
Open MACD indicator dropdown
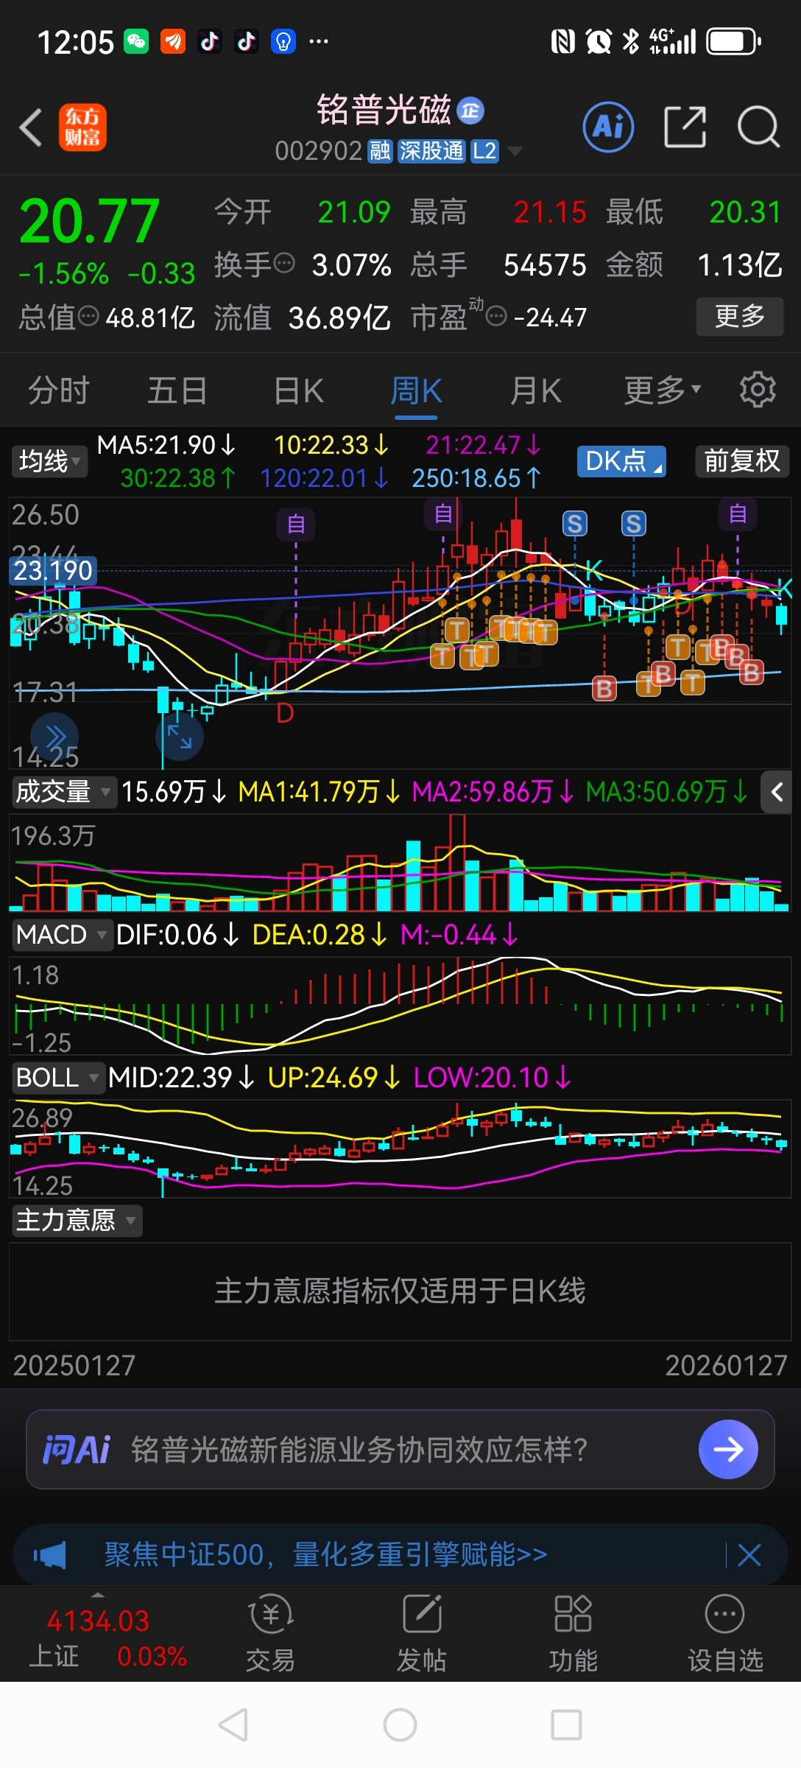click(62, 935)
